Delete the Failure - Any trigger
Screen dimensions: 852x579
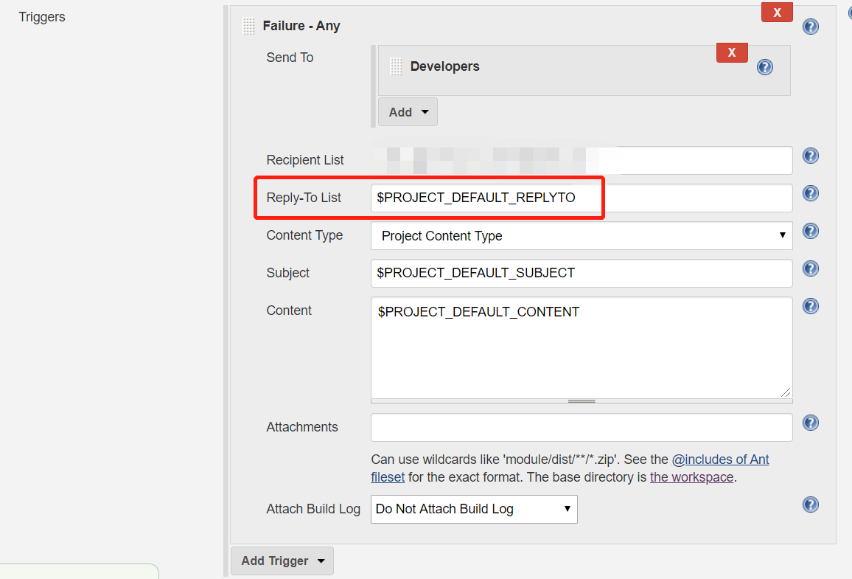coord(777,12)
